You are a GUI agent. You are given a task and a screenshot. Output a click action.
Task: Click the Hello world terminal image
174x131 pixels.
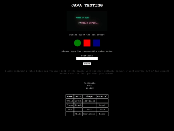click(x=87, y=21)
